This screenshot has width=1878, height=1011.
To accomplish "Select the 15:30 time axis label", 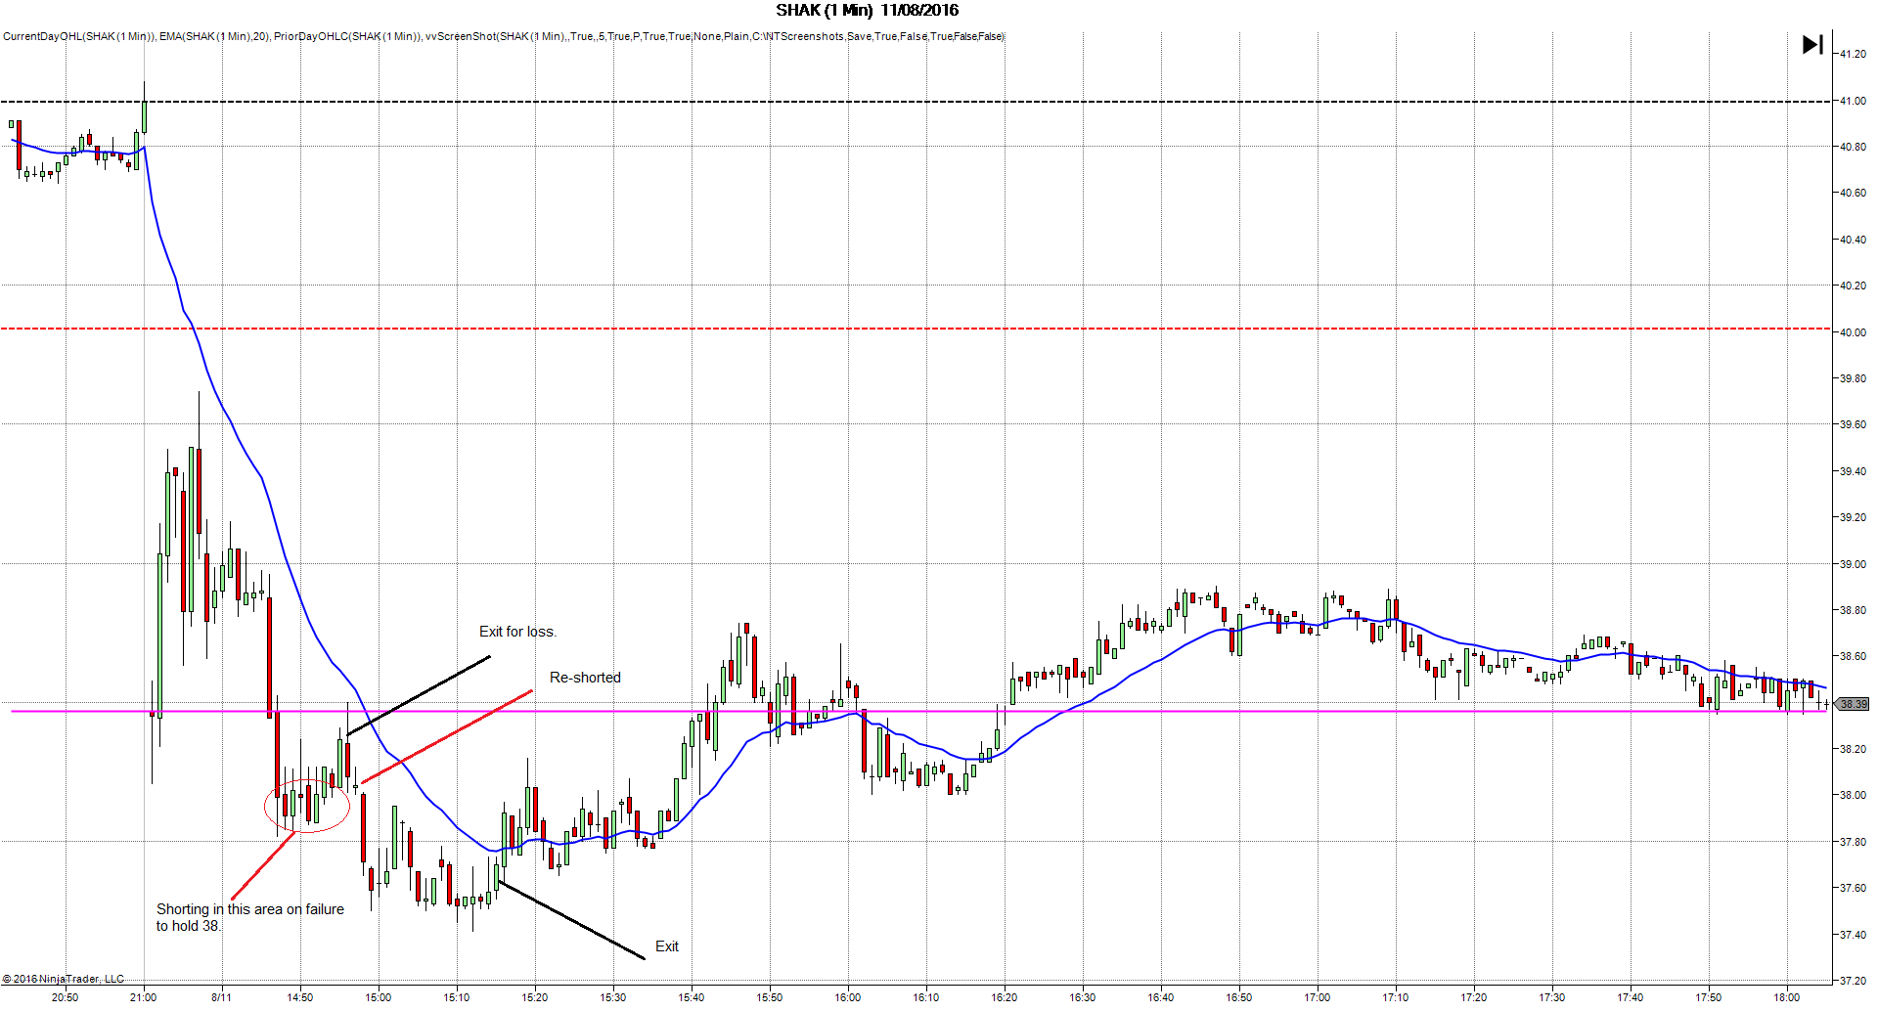I will (613, 997).
